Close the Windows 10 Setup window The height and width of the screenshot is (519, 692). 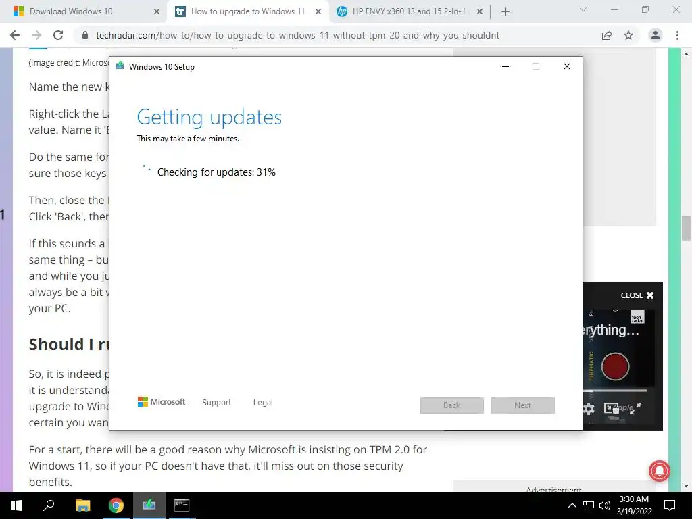pyautogui.click(x=567, y=66)
